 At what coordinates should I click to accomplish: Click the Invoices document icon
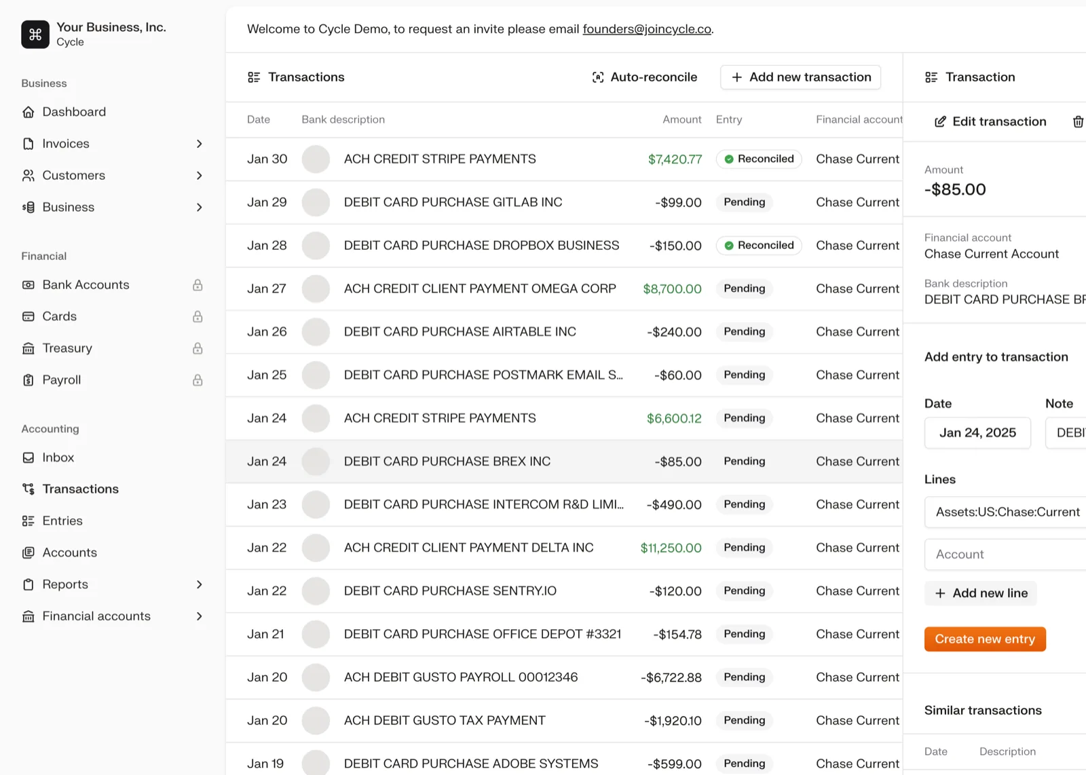coord(29,144)
